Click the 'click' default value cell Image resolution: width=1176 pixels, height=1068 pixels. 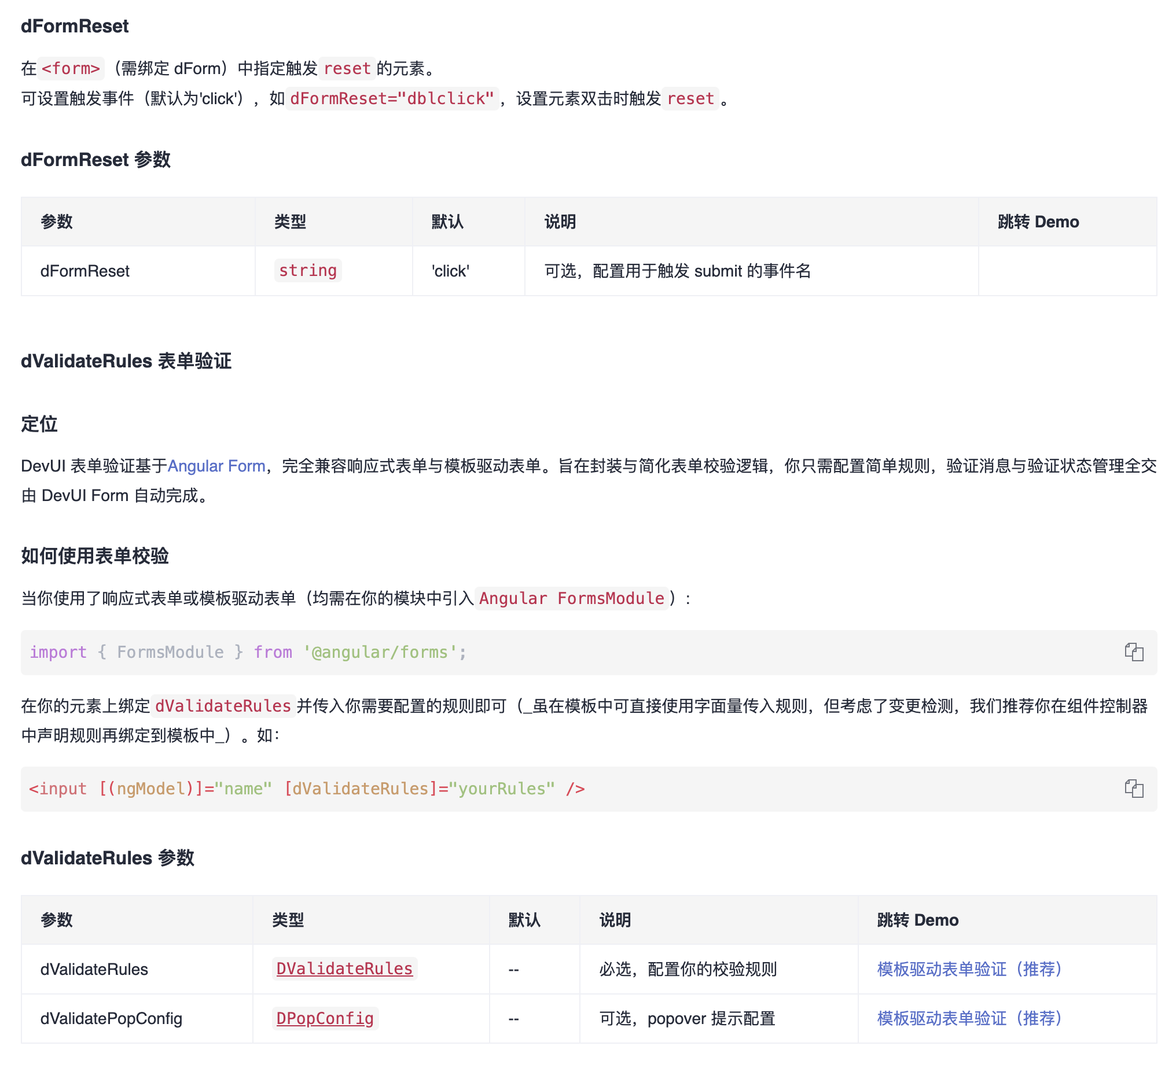coord(450,271)
